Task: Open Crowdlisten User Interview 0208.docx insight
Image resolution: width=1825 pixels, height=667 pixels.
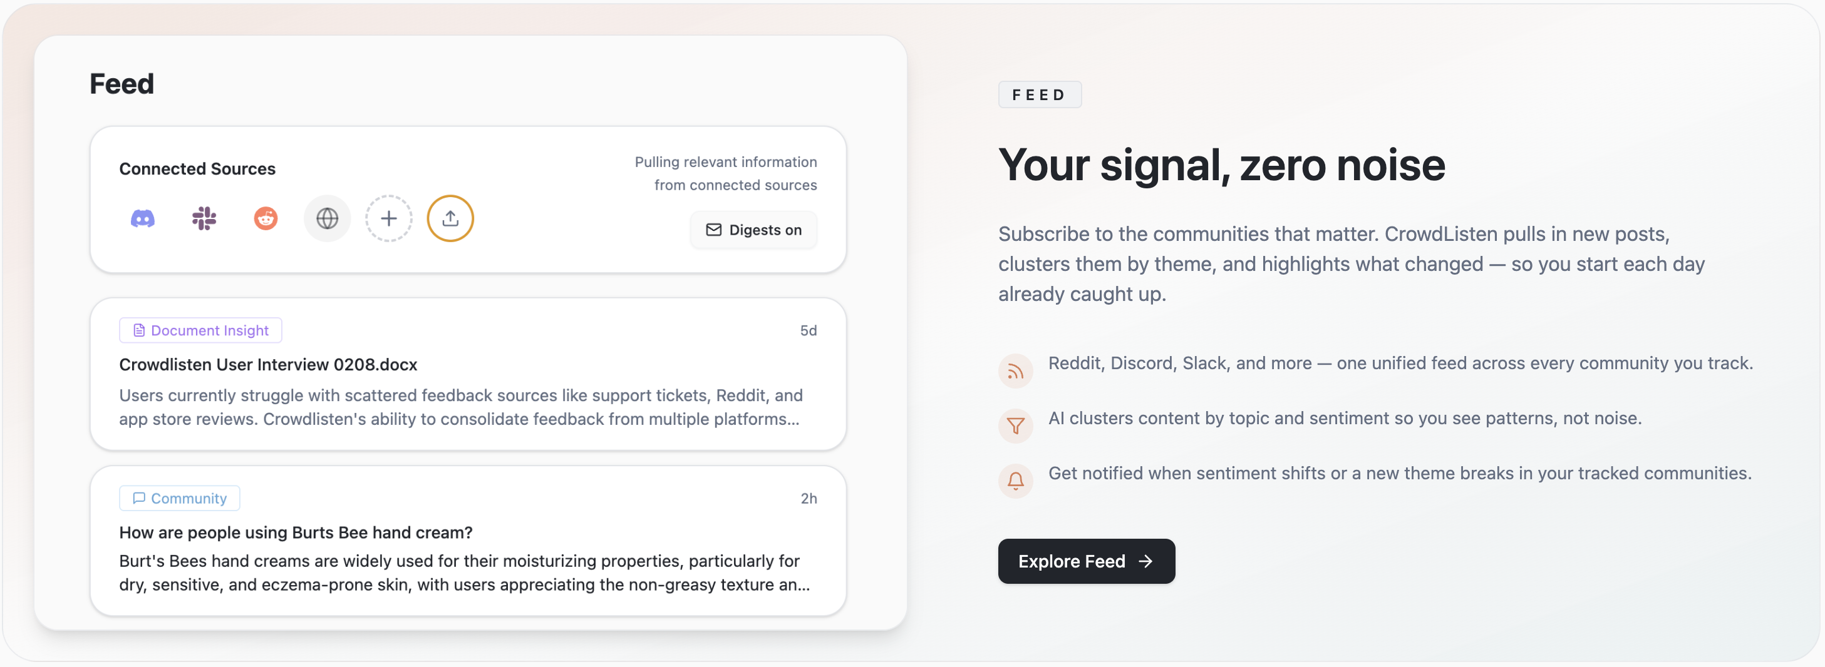Action: [x=268, y=365]
